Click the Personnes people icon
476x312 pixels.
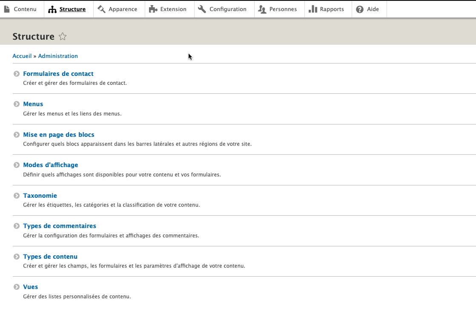point(261,9)
